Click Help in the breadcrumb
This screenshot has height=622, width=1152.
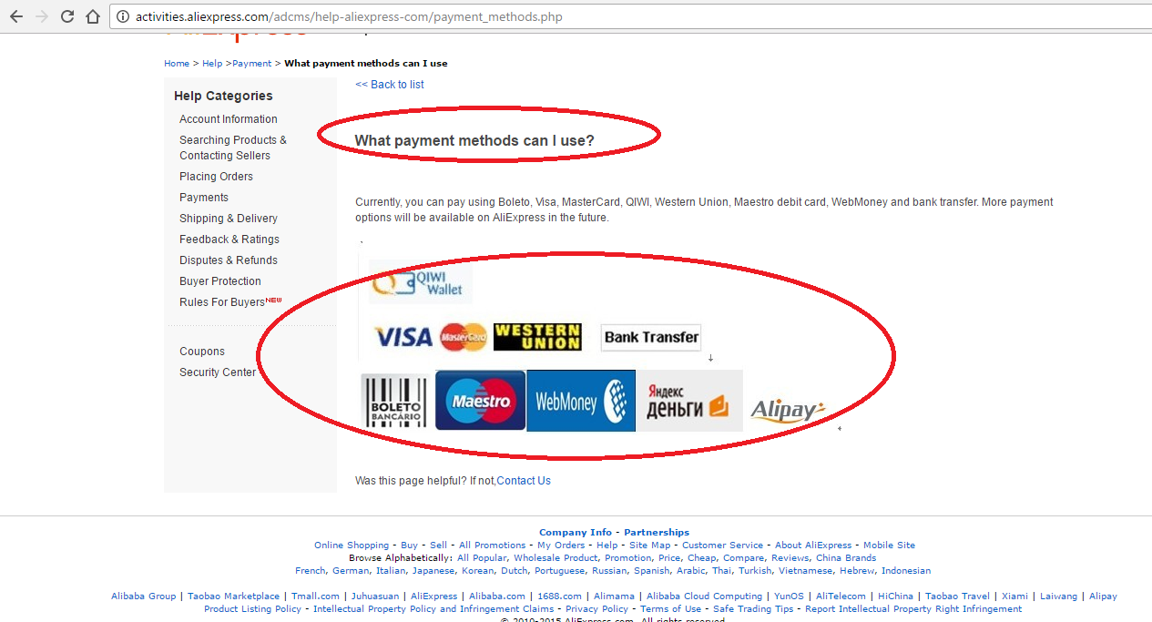212,64
